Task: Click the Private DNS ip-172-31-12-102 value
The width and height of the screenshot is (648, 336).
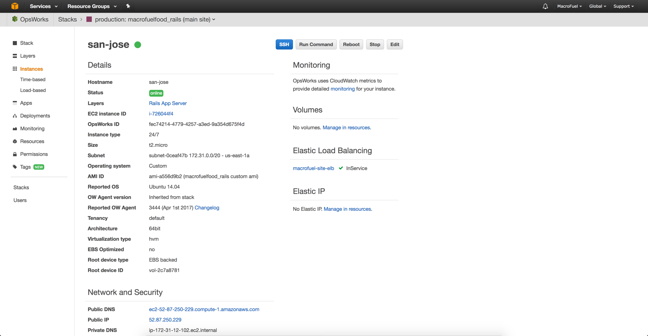Action: [183, 330]
